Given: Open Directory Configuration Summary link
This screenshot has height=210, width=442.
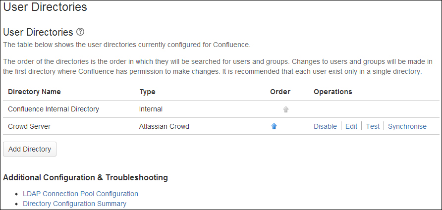Looking at the screenshot, I should (74, 204).
